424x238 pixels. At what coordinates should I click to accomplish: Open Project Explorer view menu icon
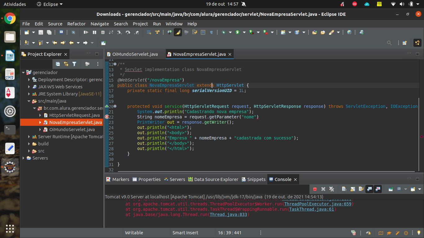[x=98, y=64]
